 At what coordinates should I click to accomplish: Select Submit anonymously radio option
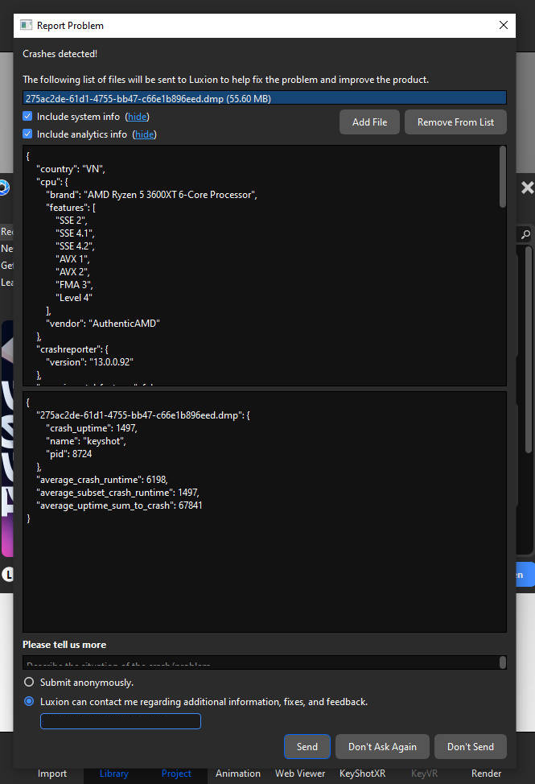pyautogui.click(x=29, y=682)
